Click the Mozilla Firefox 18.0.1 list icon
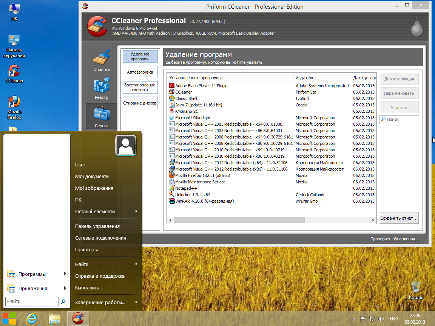Screen dimensions: 435x326 click(172, 175)
